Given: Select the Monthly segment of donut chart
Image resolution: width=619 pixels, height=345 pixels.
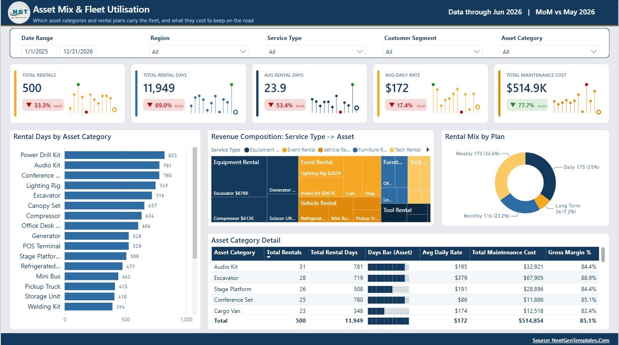Looking at the screenshot, I should click(518, 204).
